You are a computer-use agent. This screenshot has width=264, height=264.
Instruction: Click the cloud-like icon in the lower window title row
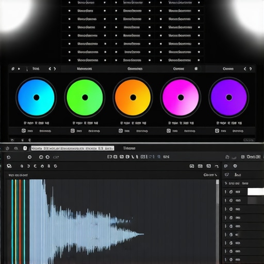[16, 148]
